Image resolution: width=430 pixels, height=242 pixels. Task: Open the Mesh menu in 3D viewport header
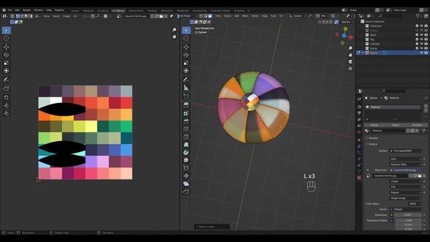point(245,16)
